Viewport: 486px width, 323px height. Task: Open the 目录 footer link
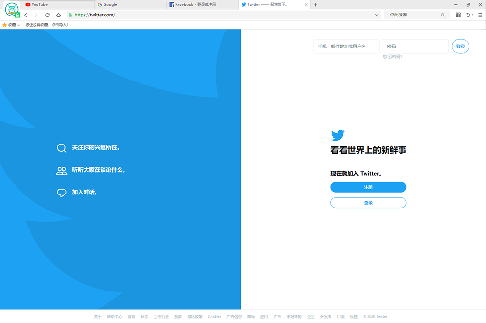click(x=341, y=317)
